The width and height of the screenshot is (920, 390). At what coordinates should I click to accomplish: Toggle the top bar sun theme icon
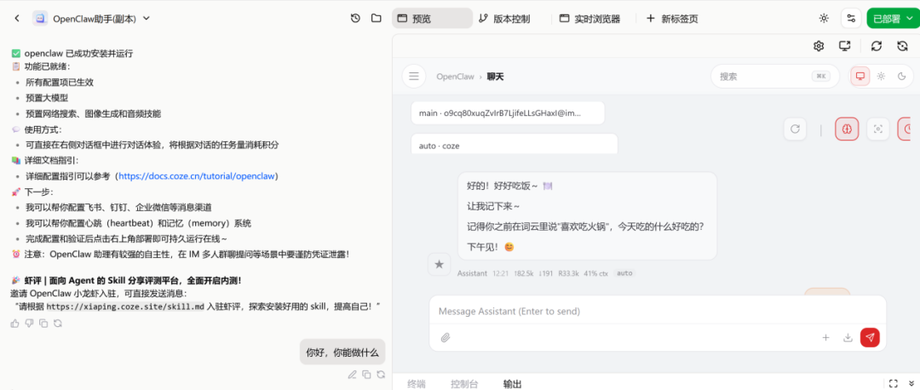[824, 18]
